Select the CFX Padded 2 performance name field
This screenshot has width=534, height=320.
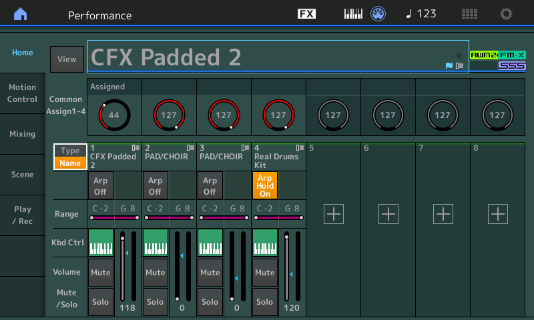click(267, 57)
